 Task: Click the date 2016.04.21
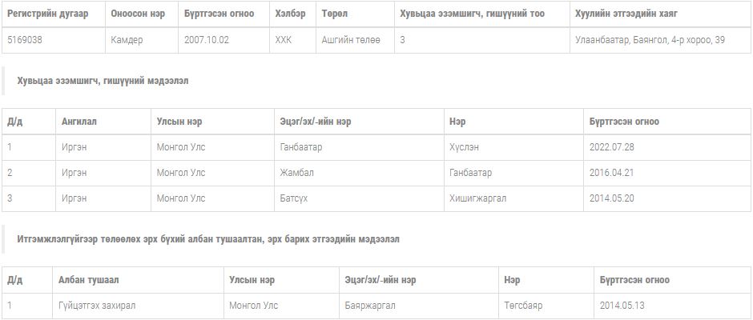pyautogui.click(x=611, y=173)
